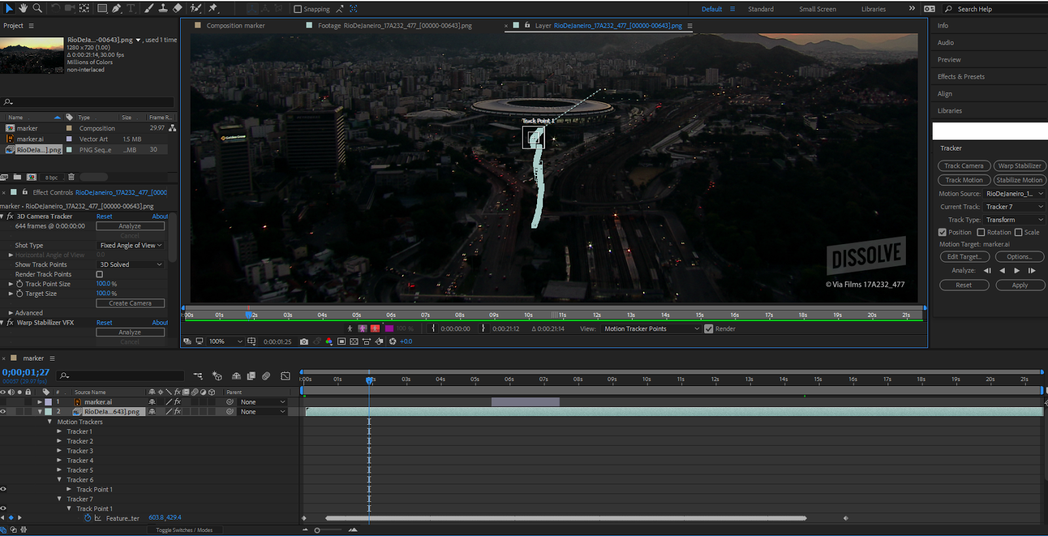Click the Track Motion button
Viewport: 1048px width, 536px height.
click(964, 180)
